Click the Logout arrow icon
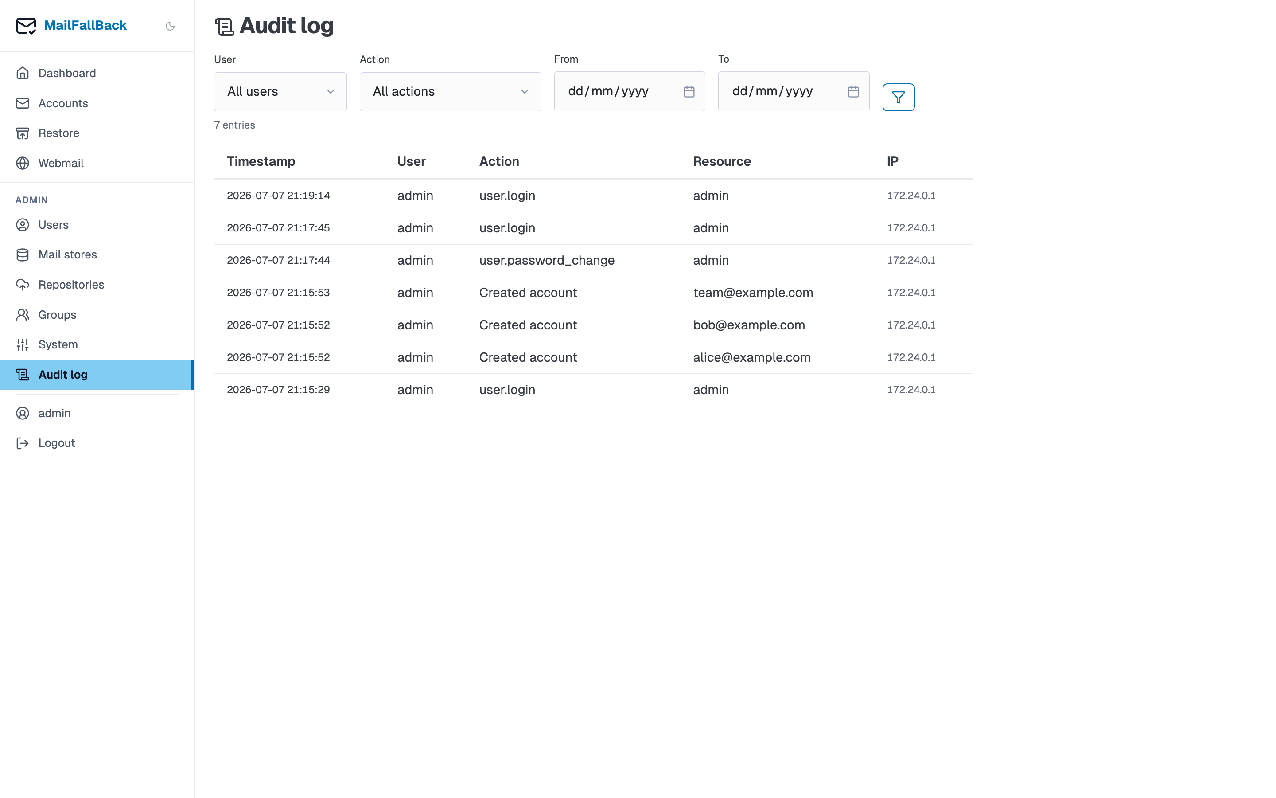This screenshot has height=798, width=1276. tap(23, 443)
